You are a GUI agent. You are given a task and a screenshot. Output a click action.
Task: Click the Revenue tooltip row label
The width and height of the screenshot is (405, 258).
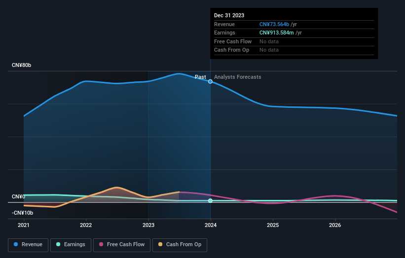tap(224, 24)
